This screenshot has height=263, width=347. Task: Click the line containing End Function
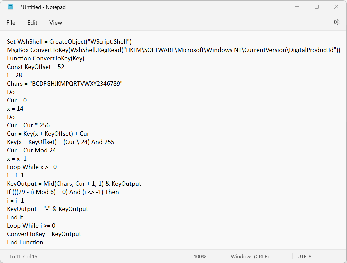[25, 242]
